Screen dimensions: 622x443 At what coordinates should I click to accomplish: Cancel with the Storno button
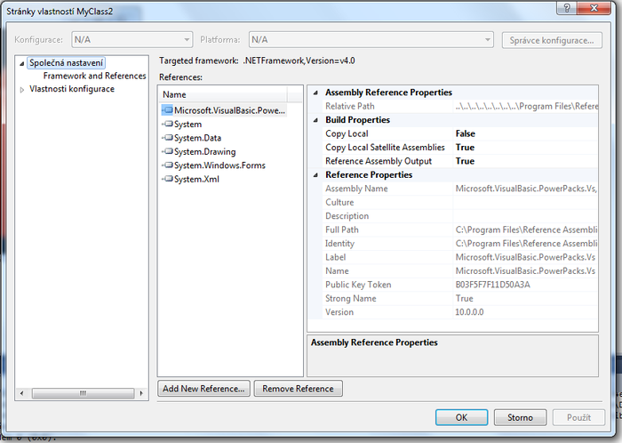click(x=520, y=417)
